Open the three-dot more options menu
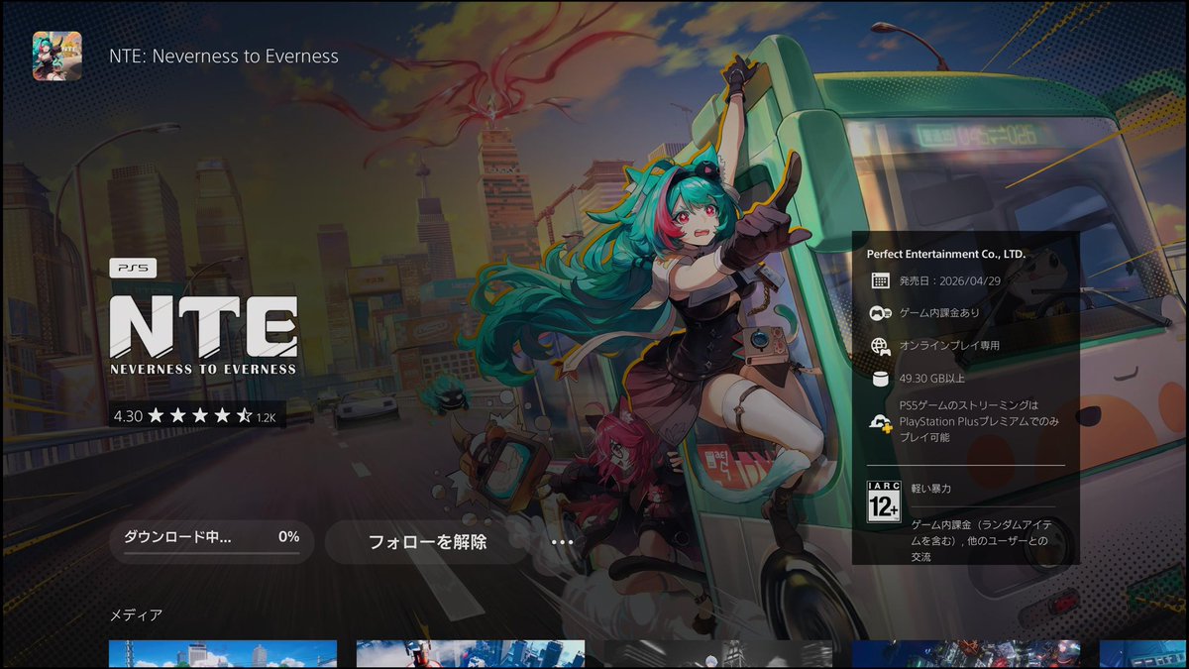This screenshot has height=669, width=1189. [562, 542]
